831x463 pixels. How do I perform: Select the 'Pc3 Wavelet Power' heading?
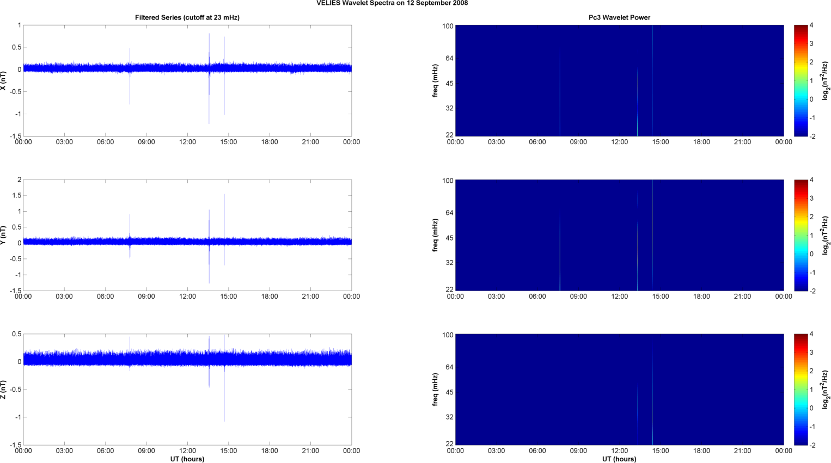point(619,17)
